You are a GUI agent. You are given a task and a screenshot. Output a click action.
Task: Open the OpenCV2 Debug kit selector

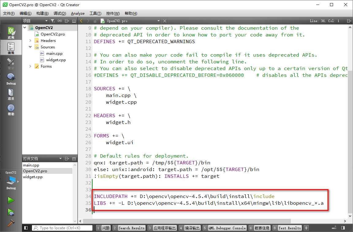(x=11, y=181)
